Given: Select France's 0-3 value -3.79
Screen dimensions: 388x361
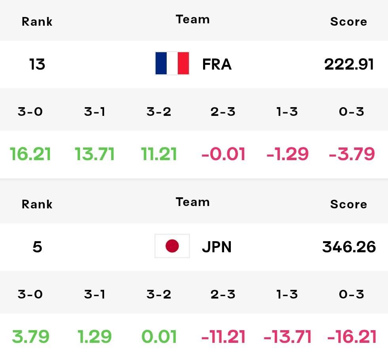Looking at the screenshot, I should tap(352, 154).
